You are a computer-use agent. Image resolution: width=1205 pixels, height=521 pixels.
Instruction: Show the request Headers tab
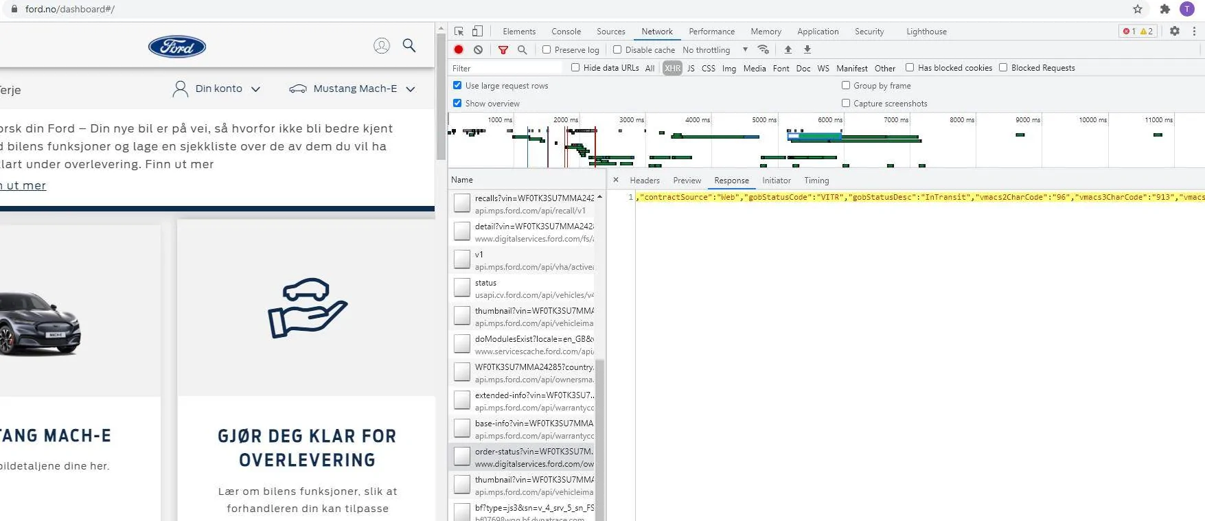click(645, 180)
